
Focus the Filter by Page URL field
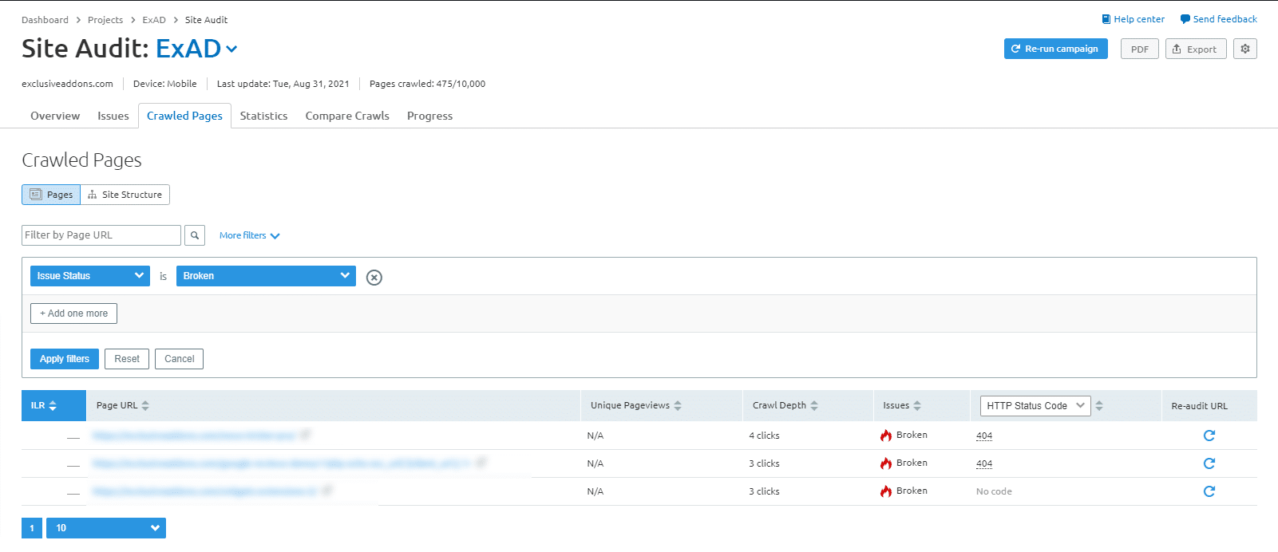click(x=101, y=235)
